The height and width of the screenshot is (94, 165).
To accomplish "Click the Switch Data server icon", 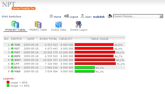I will pyautogui.click(x=59, y=25).
